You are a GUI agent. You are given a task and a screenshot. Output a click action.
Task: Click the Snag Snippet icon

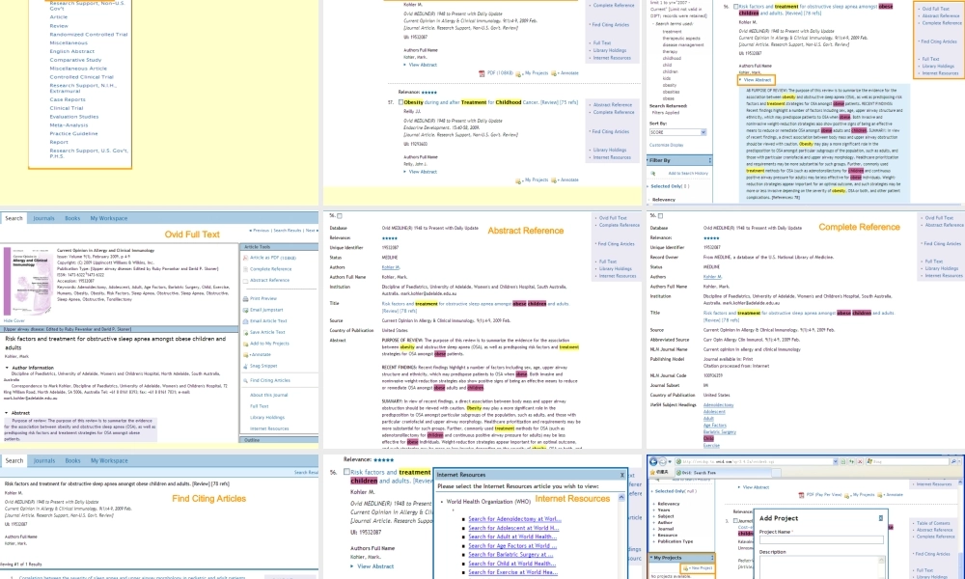coord(244,366)
